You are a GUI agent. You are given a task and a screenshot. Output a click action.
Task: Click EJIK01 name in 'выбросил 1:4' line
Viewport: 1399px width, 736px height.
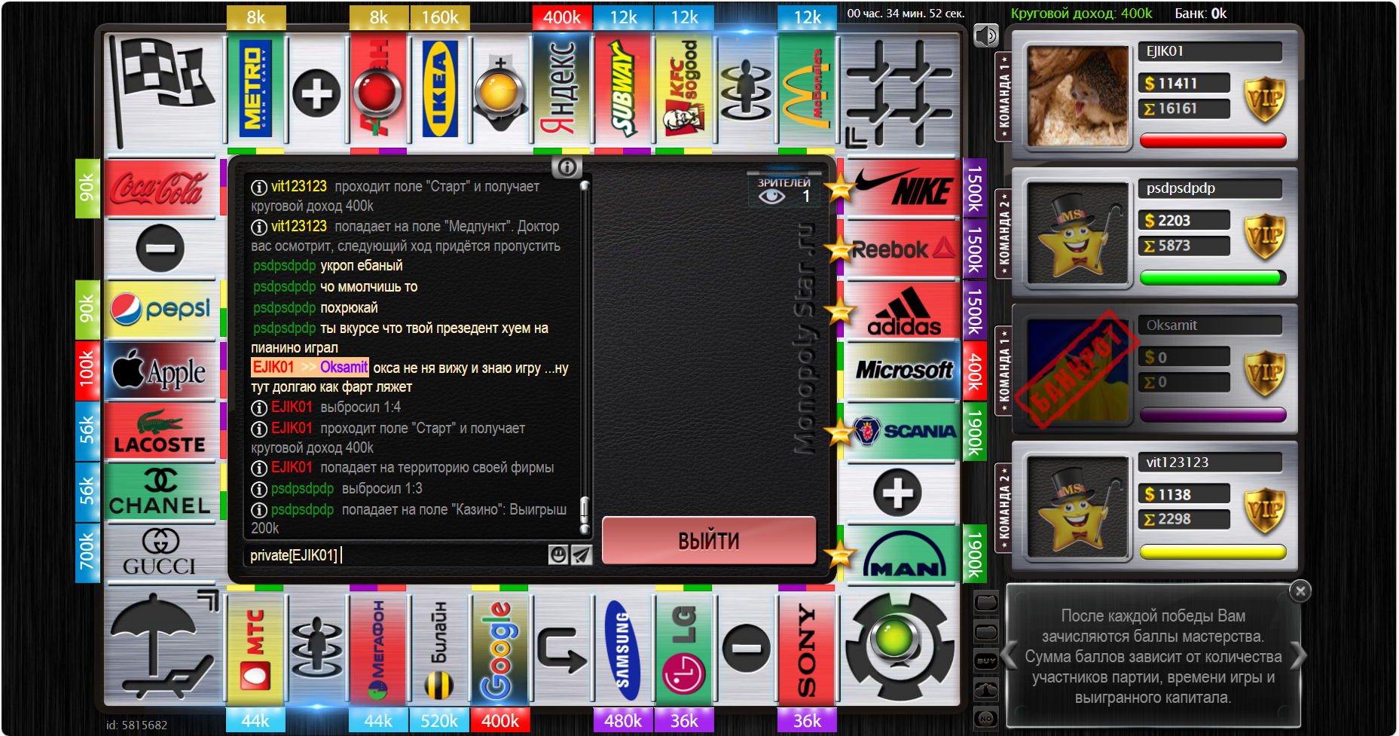[x=292, y=407]
